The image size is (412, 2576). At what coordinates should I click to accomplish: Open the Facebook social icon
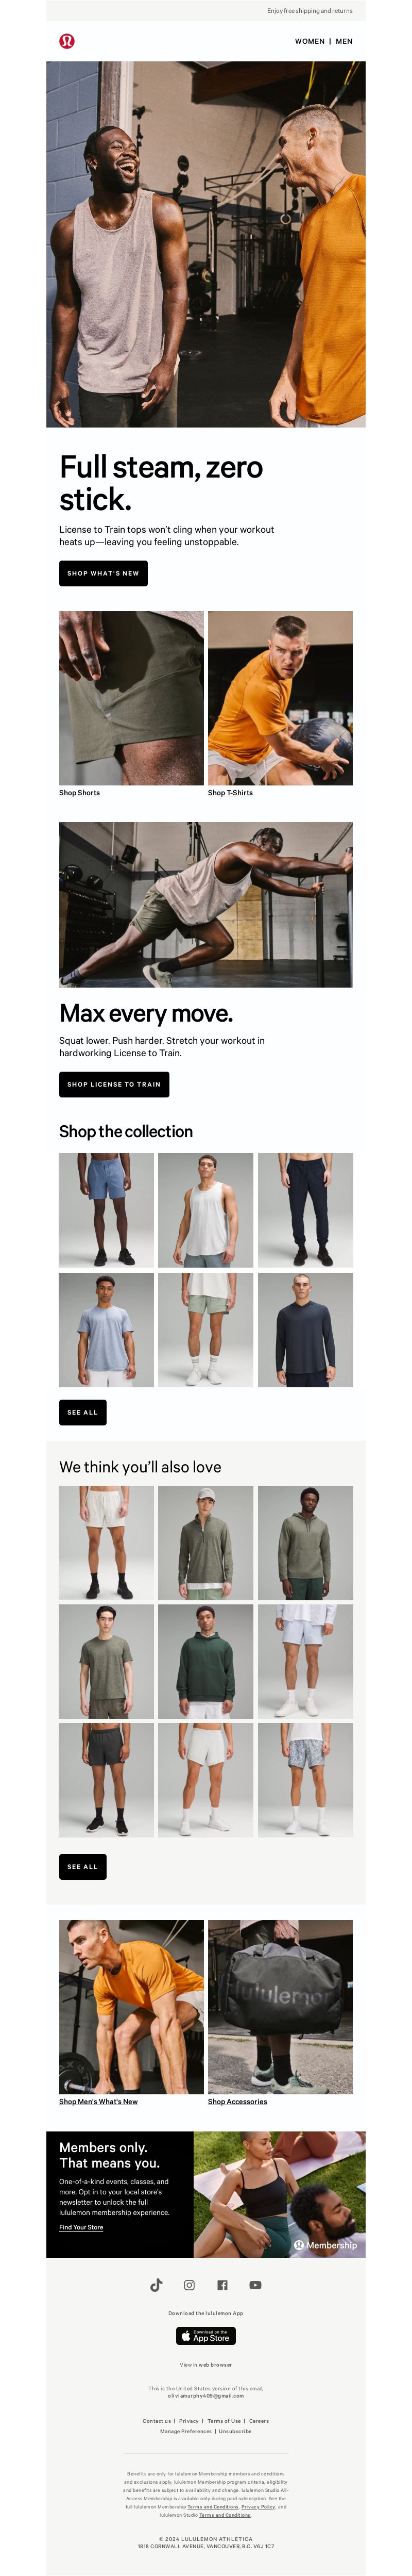point(222,2285)
